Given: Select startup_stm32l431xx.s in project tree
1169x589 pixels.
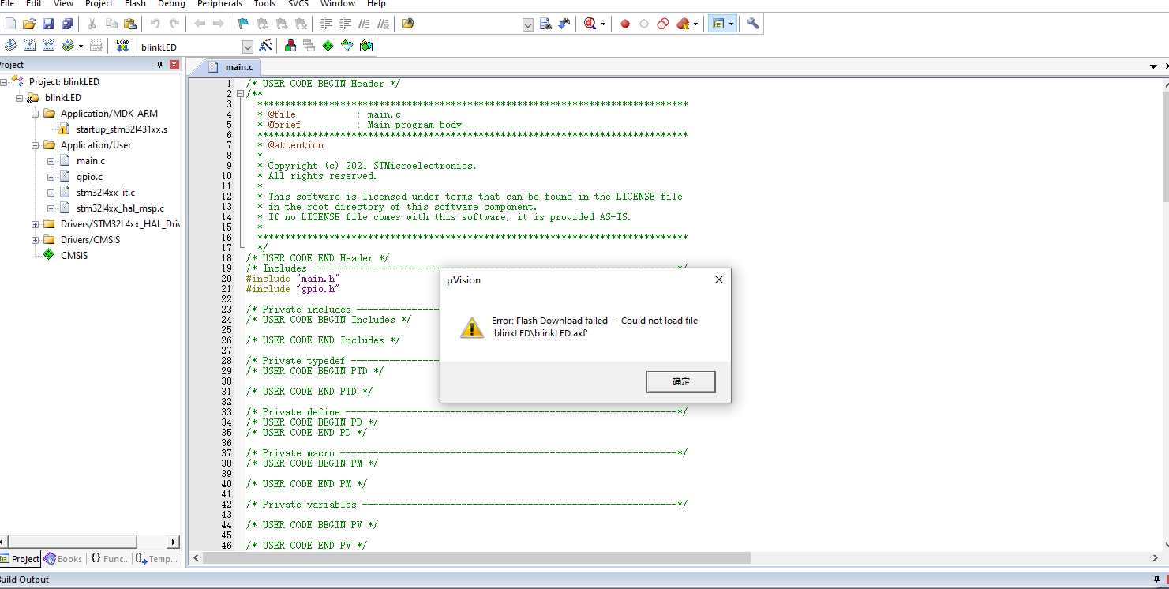Looking at the screenshot, I should tap(122, 129).
